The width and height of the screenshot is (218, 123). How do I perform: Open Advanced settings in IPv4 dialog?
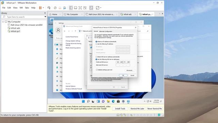(x=130, y=70)
